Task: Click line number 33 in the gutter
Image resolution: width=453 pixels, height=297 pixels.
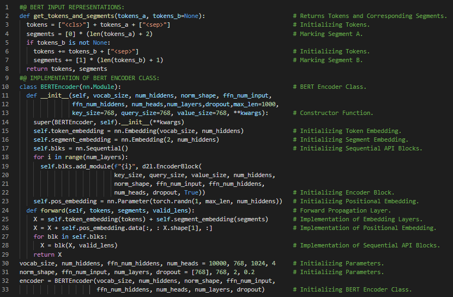Action: point(6,289)
